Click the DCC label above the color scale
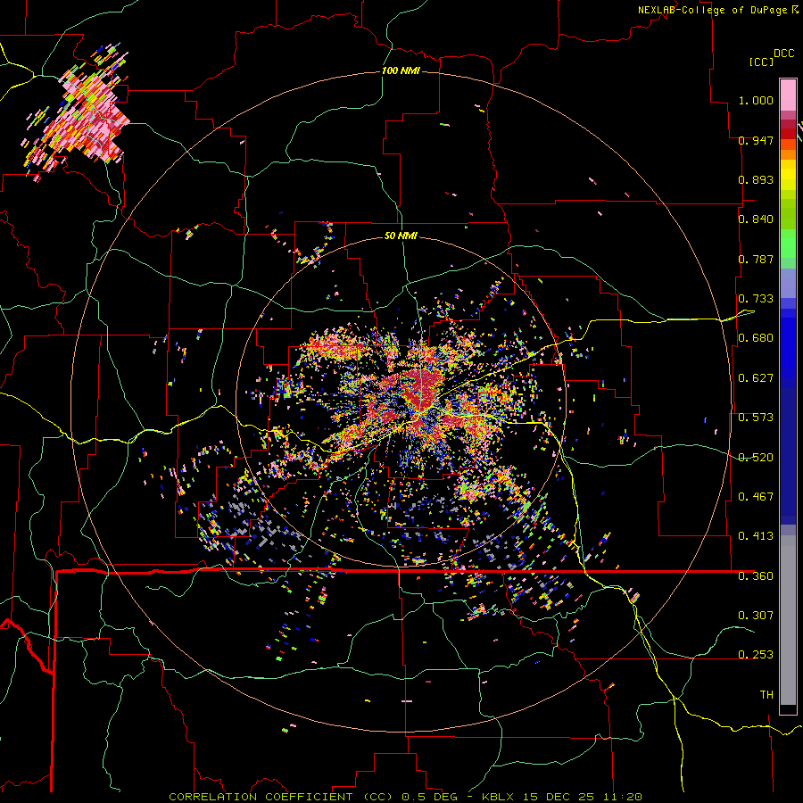The image size is (803, 803). (x=783, y=53)
